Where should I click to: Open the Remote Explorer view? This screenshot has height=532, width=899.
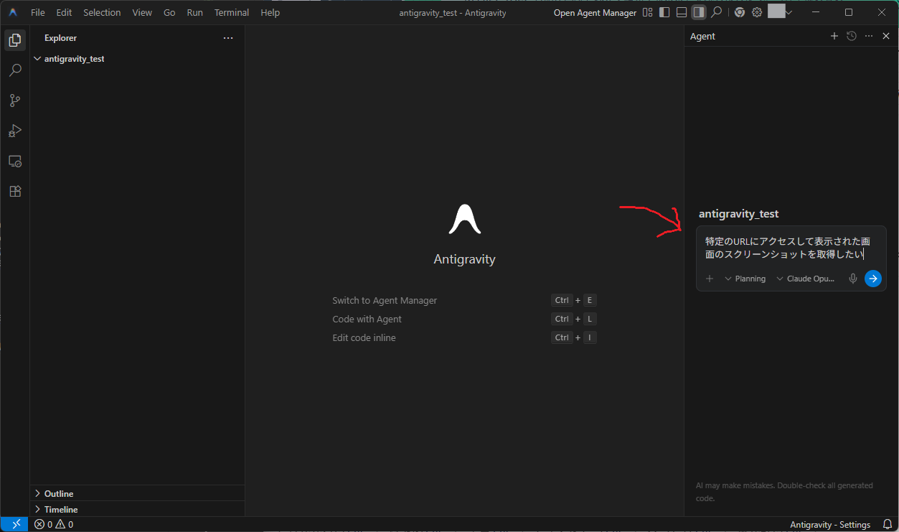(14, 161)
